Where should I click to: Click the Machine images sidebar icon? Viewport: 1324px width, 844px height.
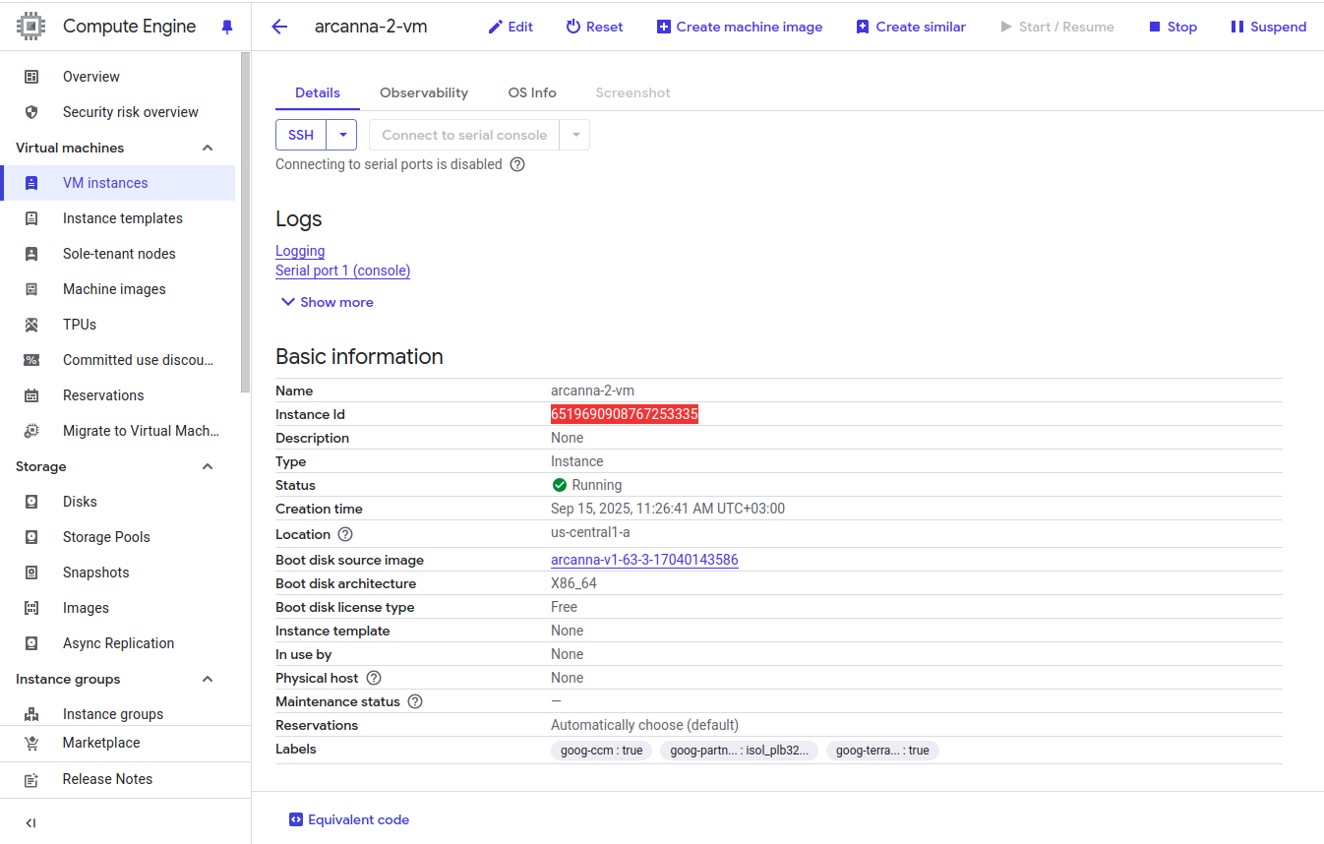pyautogui.click(x=31, y=289)
